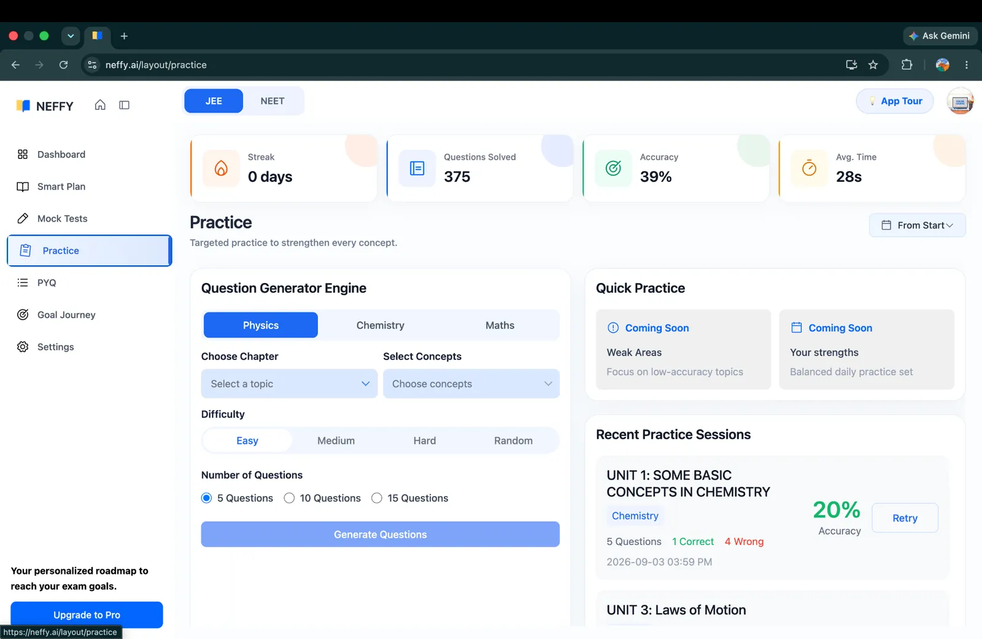Open the tab search dropdown arrow
The image size is (982, 639).
pos(71,36)
